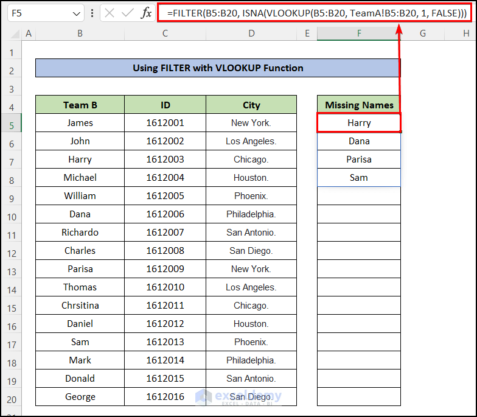Click the Enter checkmark icon in formula bar
The height and width of the screenshot is (417, 477).
128,13
